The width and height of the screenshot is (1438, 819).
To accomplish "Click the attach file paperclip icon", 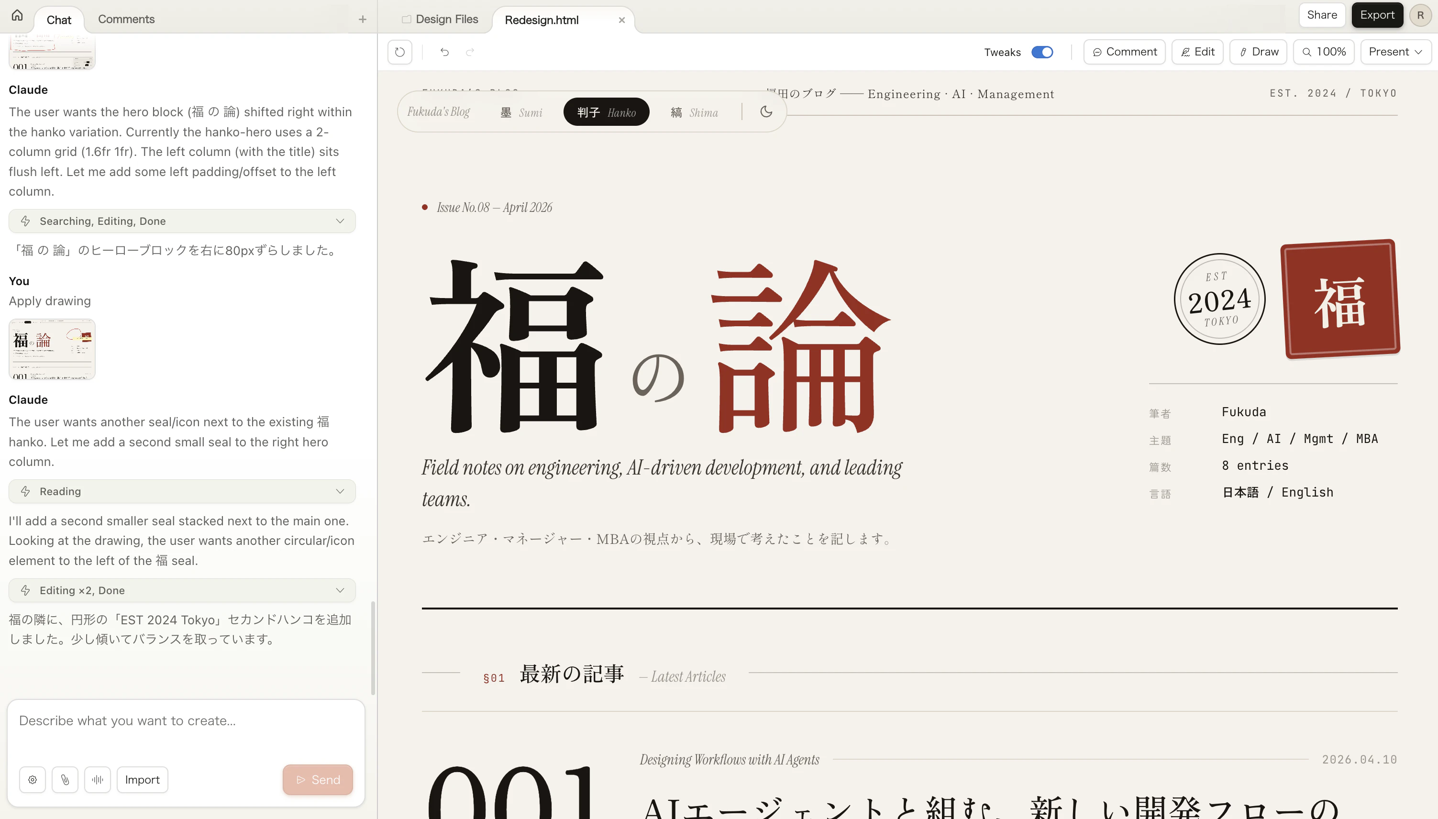I will (65, 780).
